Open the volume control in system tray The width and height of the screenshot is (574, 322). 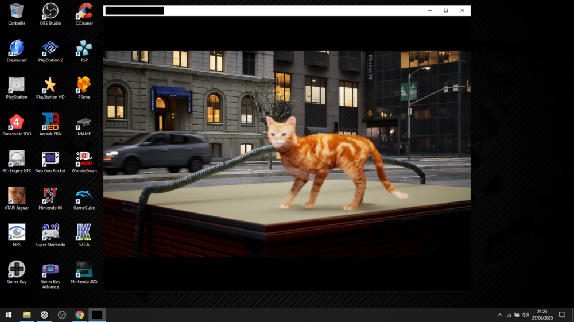(525, 315)
